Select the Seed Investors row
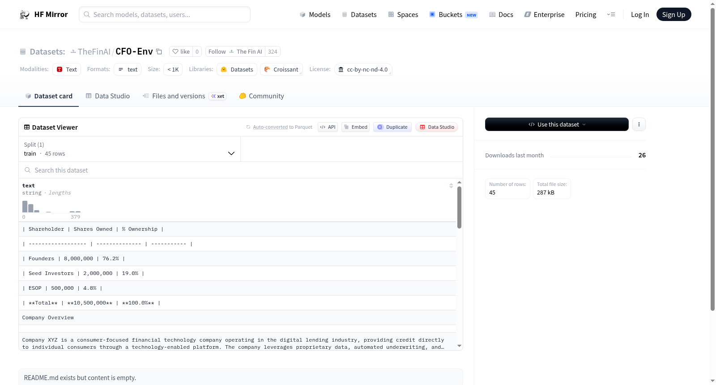 pyautogui.click(x=237, y=273)
